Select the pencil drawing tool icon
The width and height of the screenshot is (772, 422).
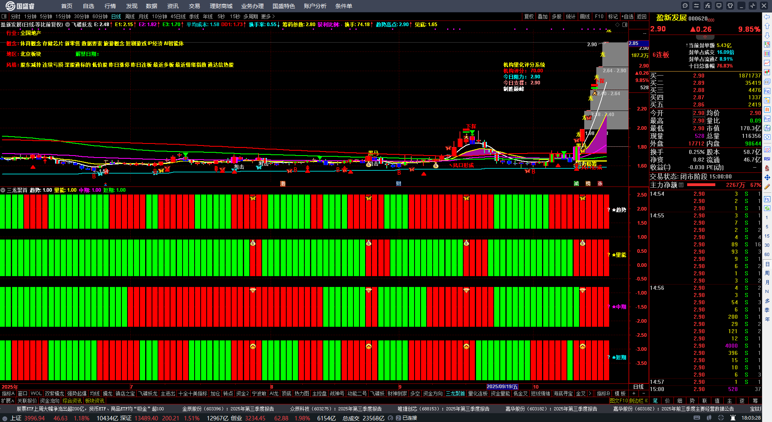pyautogui.click(x=767, y=186)
